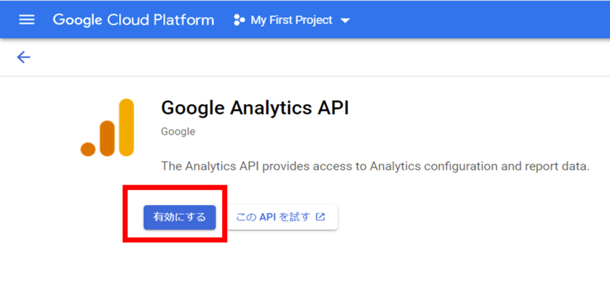Viewport: 610px width, 287px height.
Task: Click the Google Analytics API heading
Action: point(255,108)
